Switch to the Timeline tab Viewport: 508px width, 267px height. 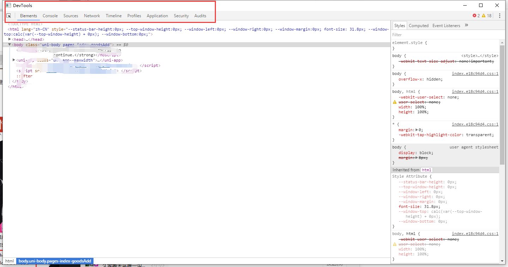point(114,16)
